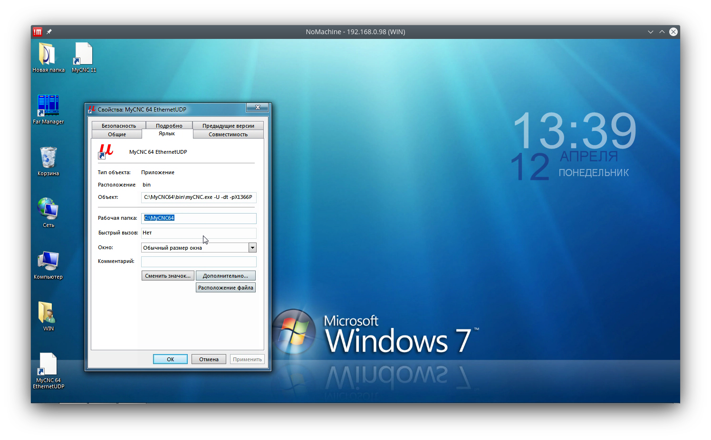Select the Сеть network icon
The height and width of the screenshot is (440, 711).
[48, 213]
